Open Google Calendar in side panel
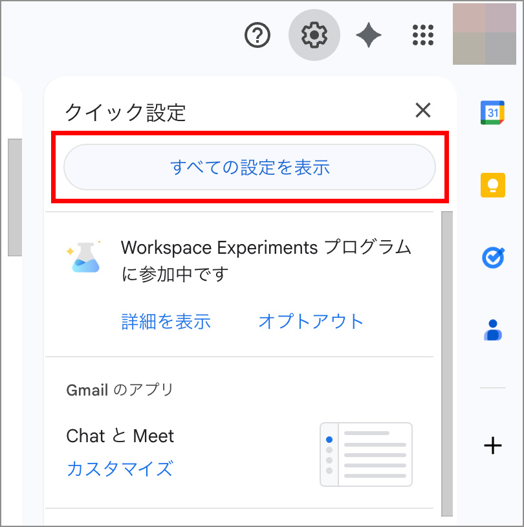 [x=492, y=113]
